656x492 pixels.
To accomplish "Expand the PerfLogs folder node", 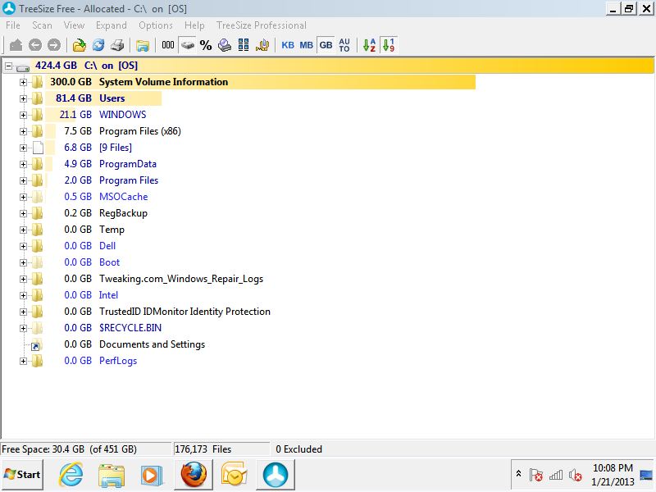I will [x=23, y=361].
